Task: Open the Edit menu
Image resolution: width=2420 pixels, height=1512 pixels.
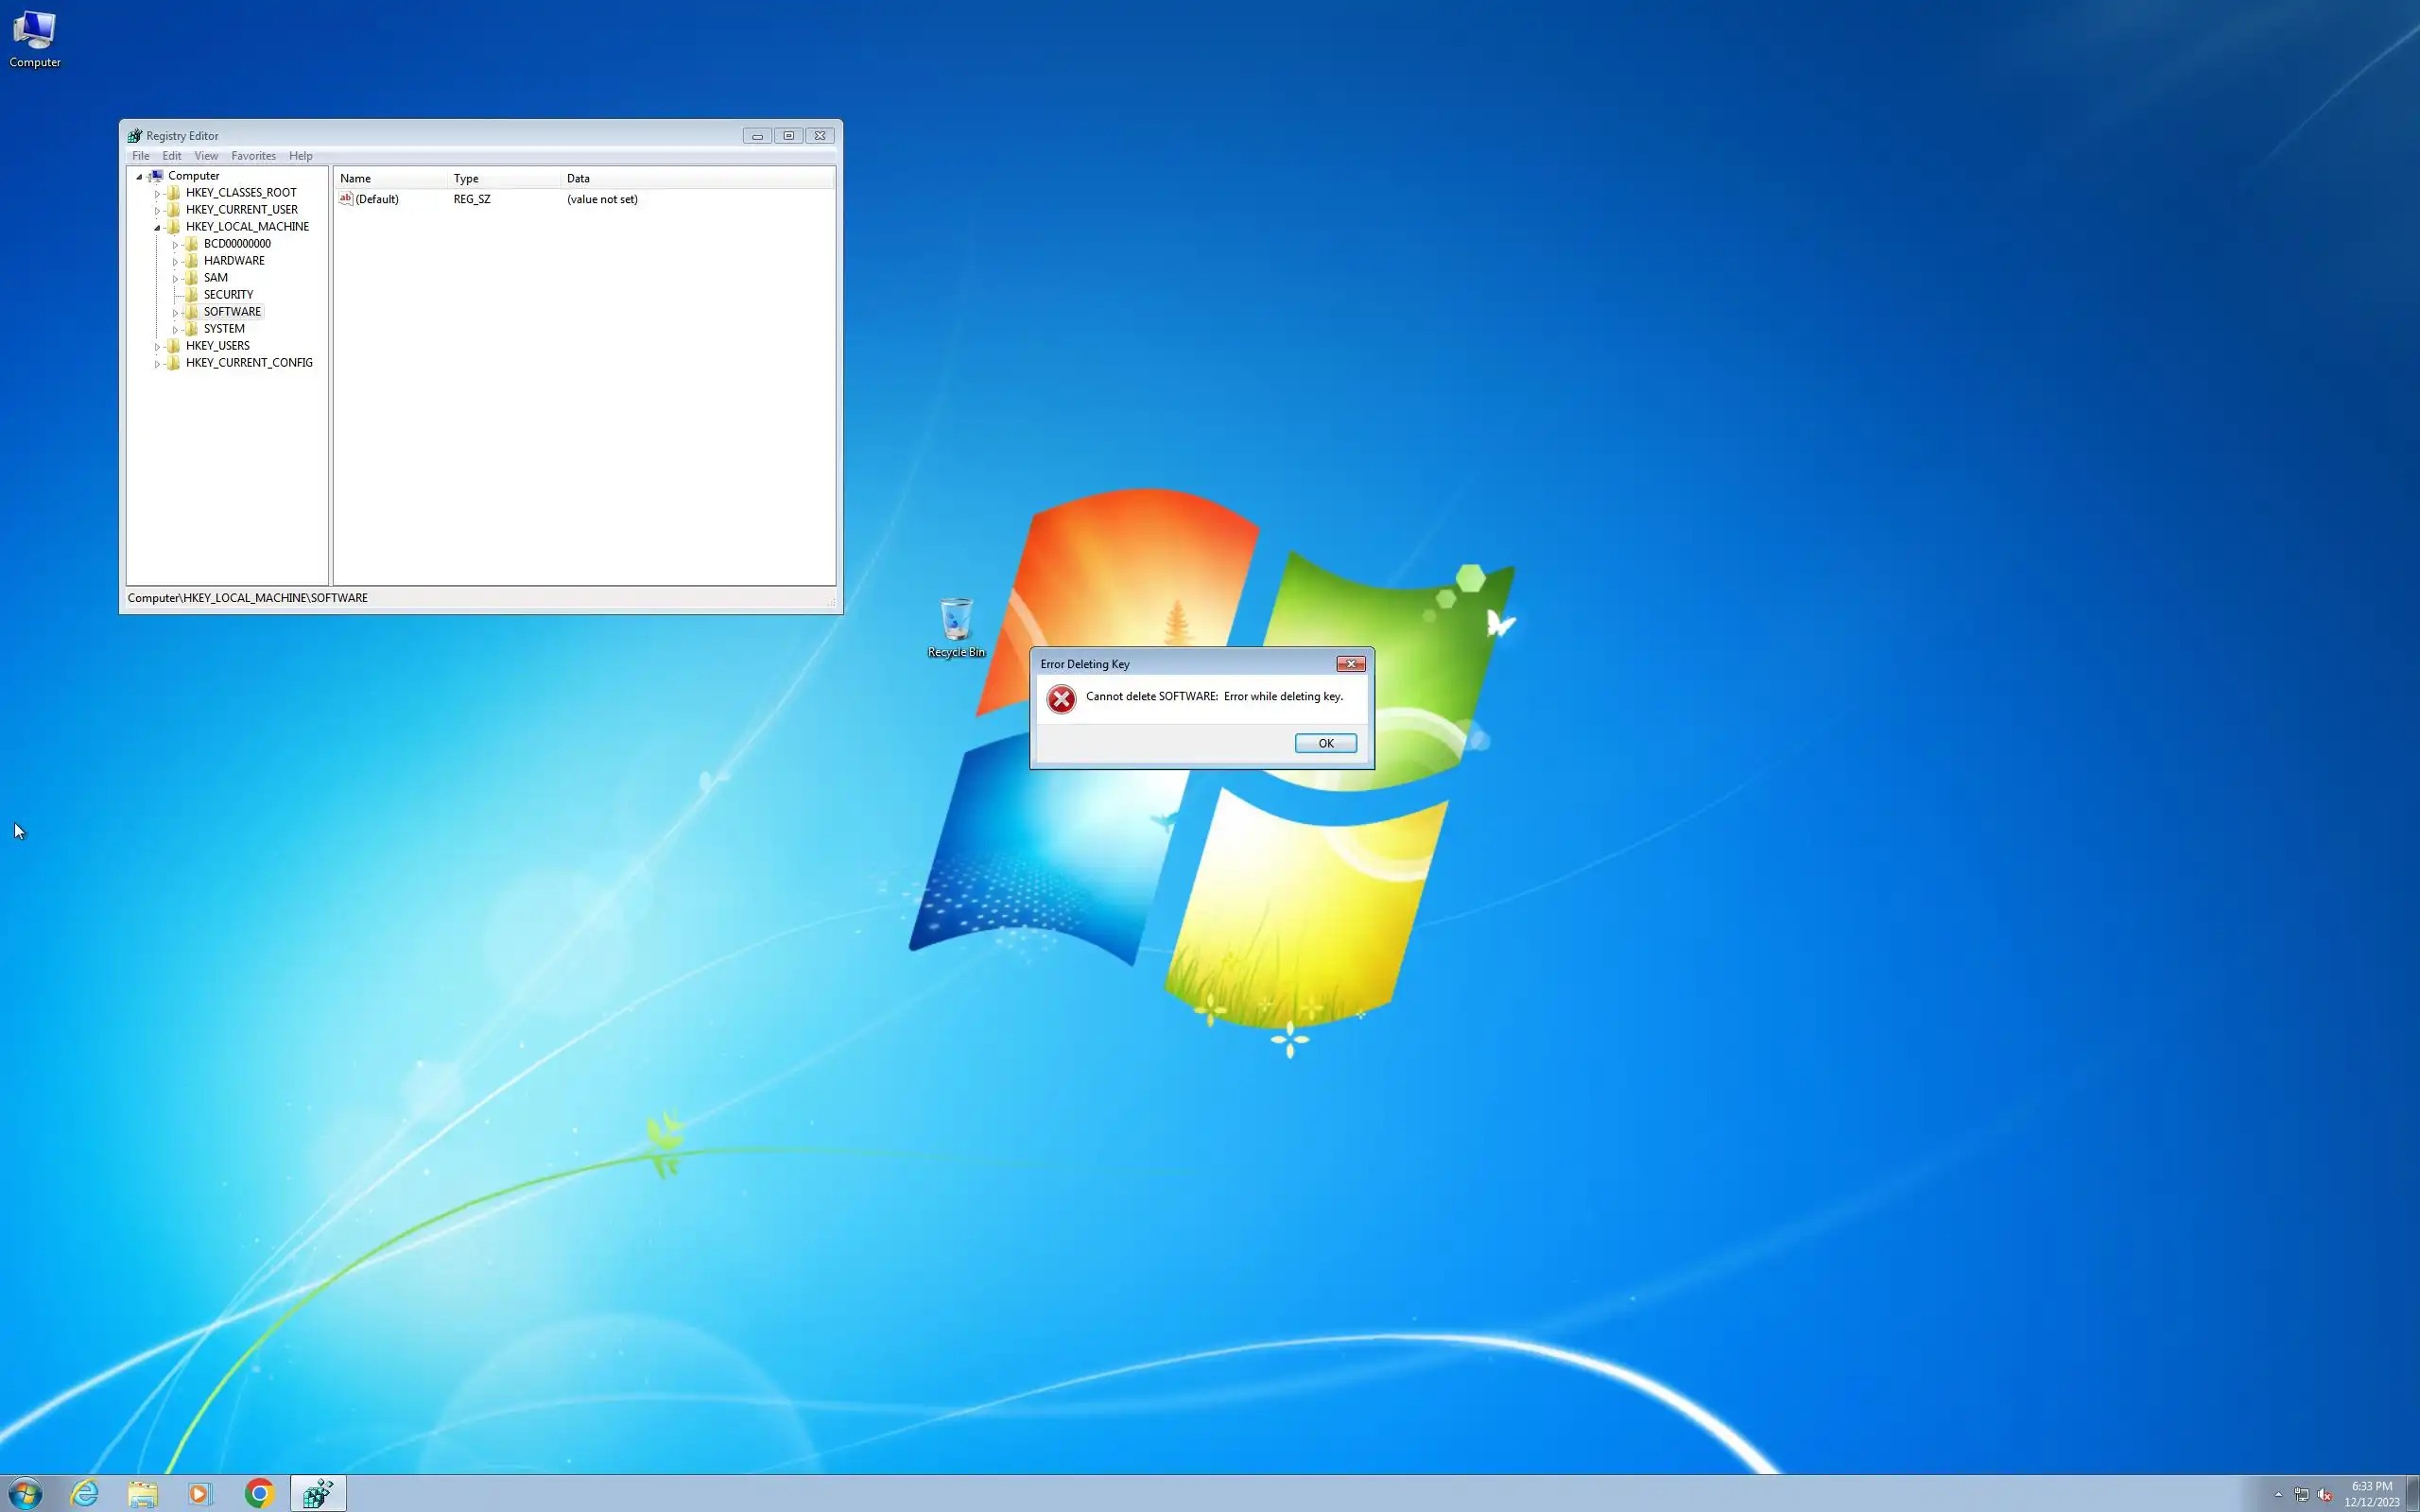Action: [172, 156]
